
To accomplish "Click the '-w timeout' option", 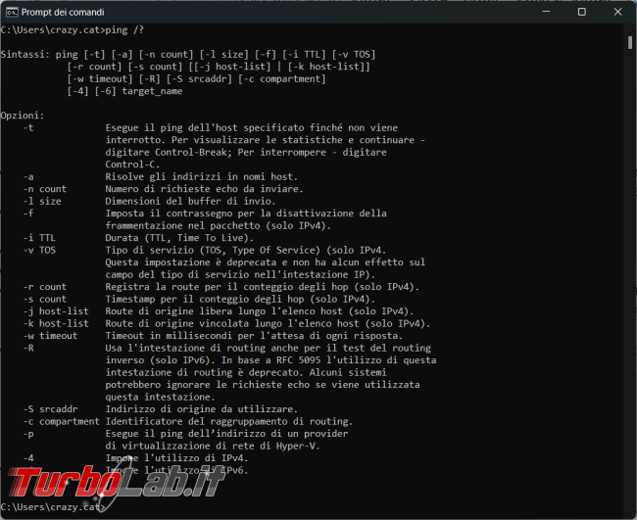I will (50, 336).
